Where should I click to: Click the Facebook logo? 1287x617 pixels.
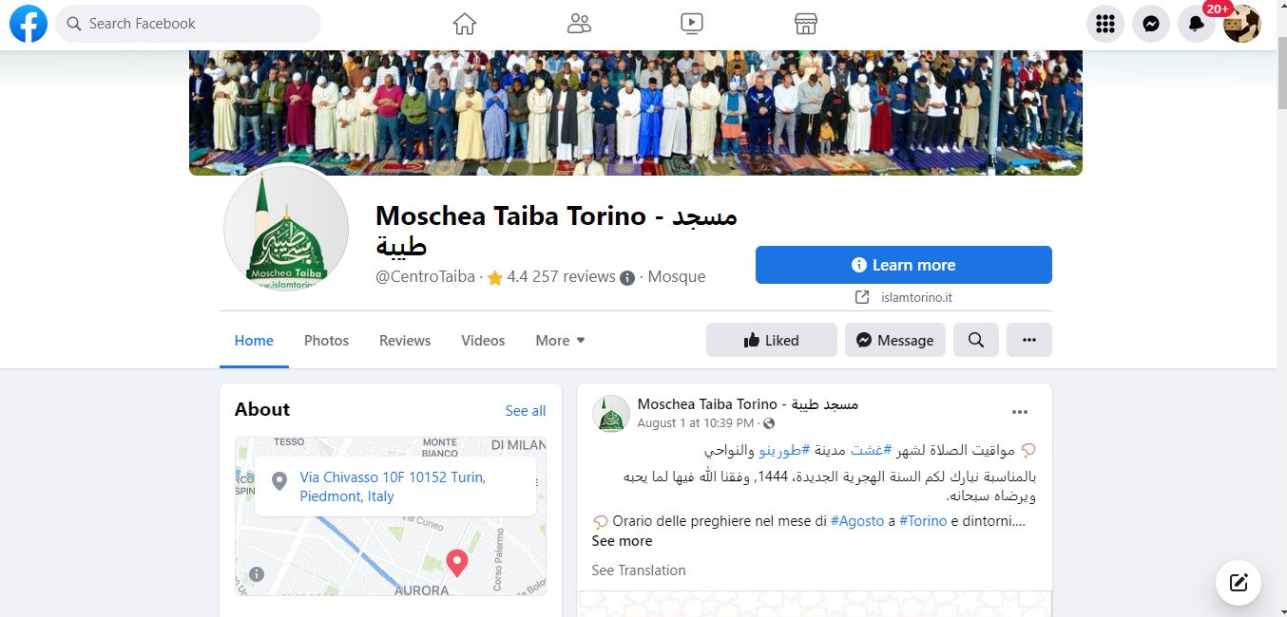(x=29, y=24)
